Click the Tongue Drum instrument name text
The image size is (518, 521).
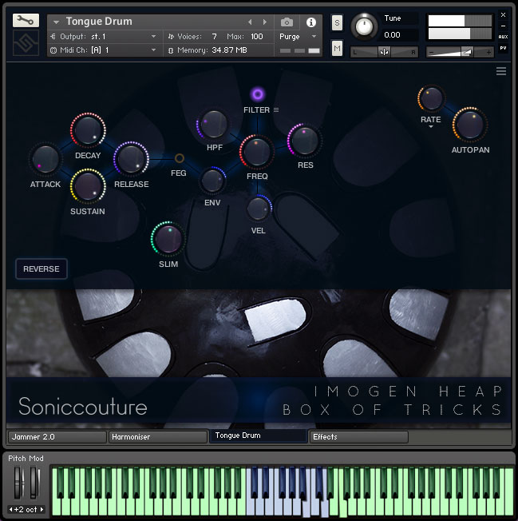point(99,22)
